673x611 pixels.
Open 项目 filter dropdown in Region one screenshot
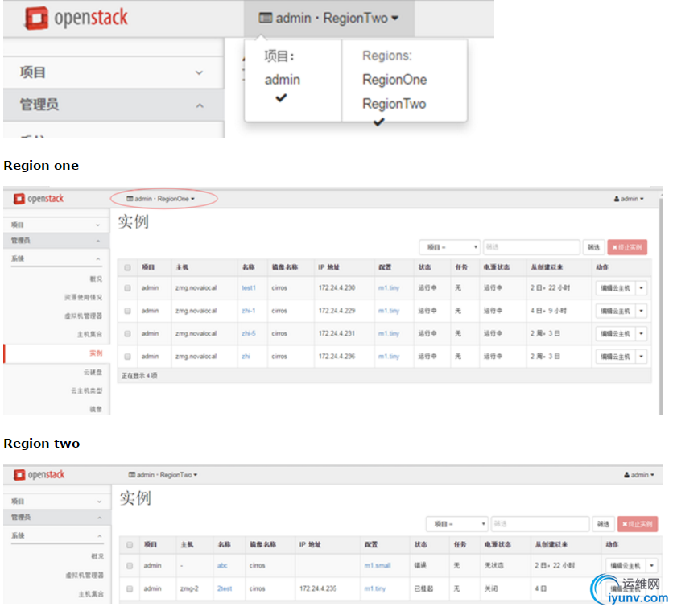(x=449, y=247)
